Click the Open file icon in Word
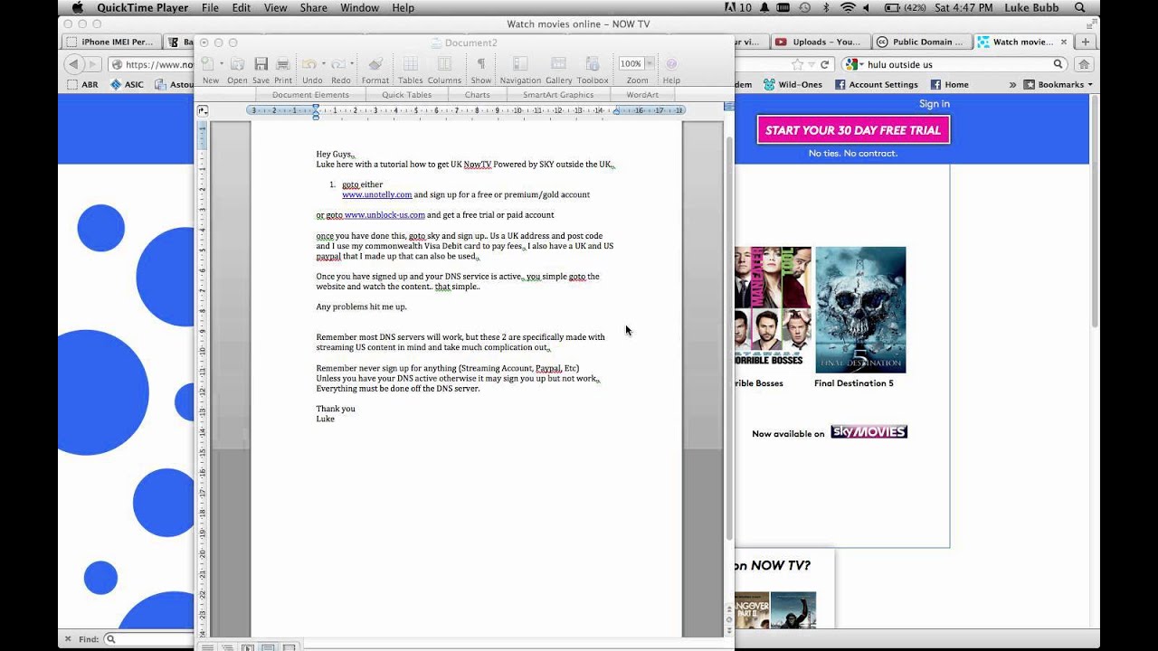Screen dimensions: 1158x651 237,64
